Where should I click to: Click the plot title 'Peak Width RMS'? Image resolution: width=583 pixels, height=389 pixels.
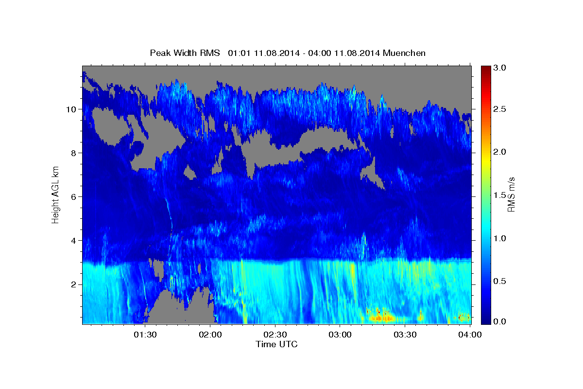185,53
